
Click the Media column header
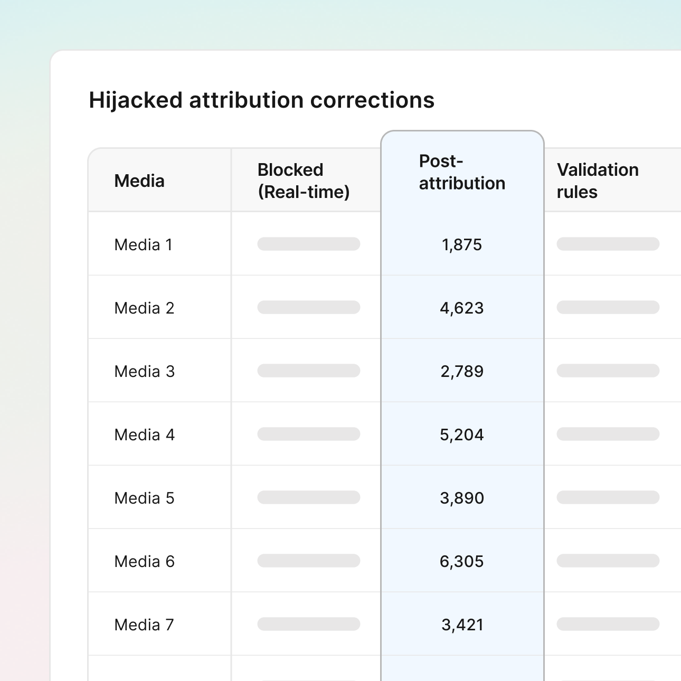click(139, 181)
